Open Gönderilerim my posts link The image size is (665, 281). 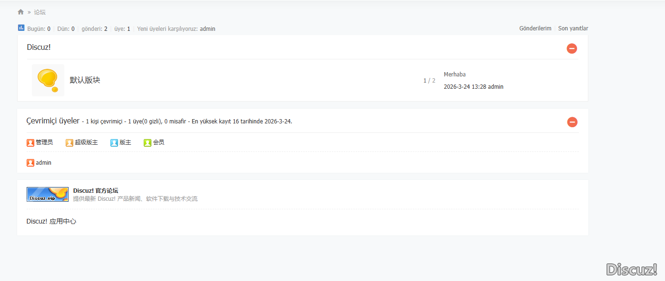click(x=535, y=28)
